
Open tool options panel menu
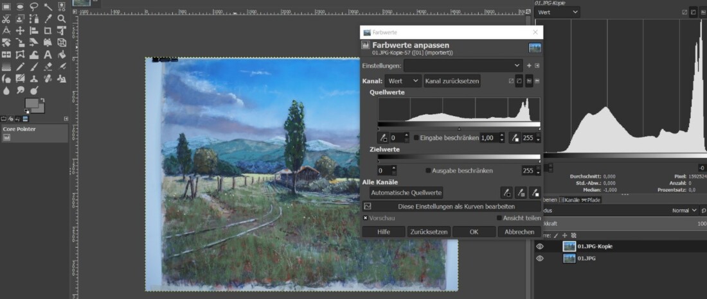coord(66,119)
